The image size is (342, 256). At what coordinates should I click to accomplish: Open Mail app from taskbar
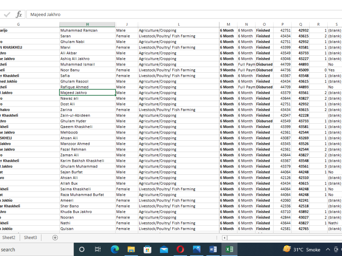point(164,249)
